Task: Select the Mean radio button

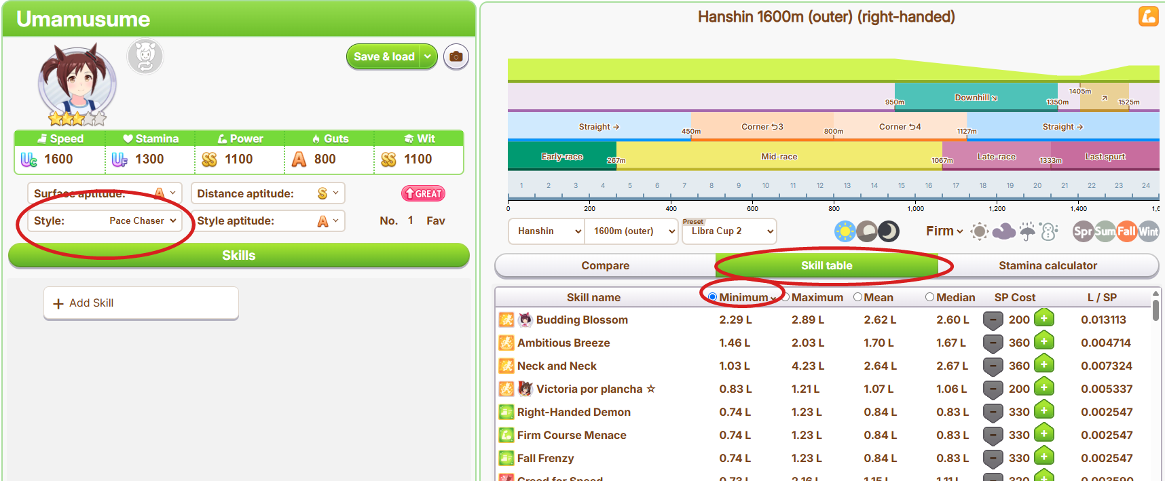Action: coord(858,297)
